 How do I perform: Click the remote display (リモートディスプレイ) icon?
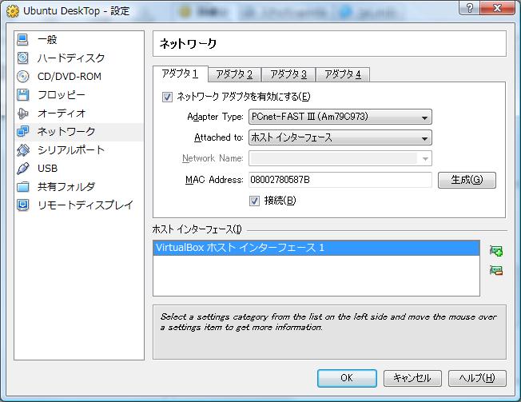pos(22,205)
